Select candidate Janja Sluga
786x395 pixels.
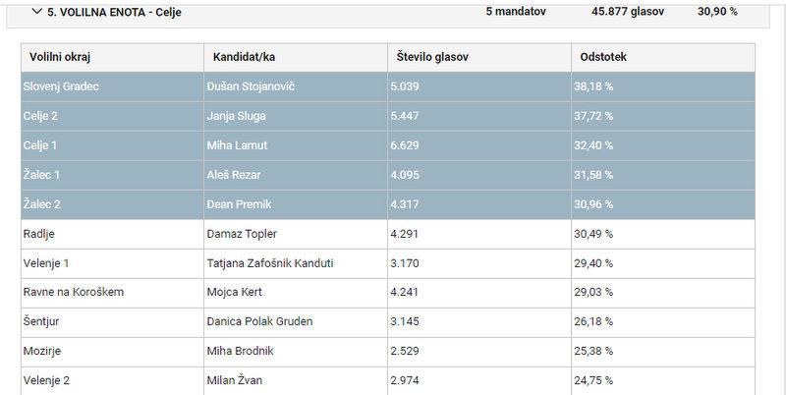pos(239,116)
